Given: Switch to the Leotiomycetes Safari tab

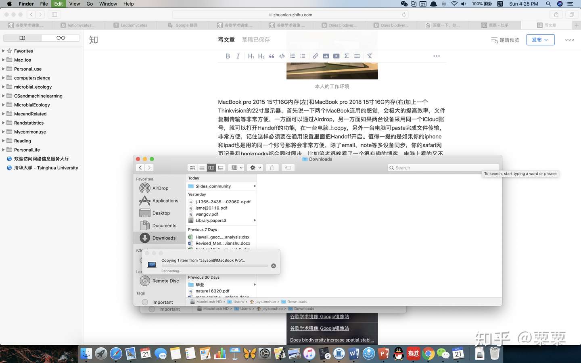Looking at the screenshot, I should click(x=130, y=25).
